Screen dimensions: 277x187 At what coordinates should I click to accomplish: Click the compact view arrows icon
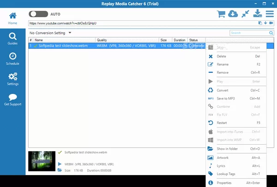[246, 14]
